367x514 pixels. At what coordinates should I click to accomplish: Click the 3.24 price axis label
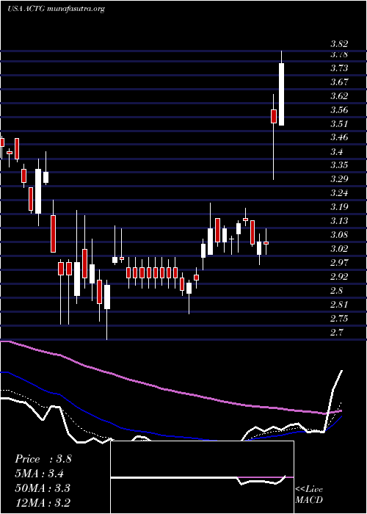339,193
